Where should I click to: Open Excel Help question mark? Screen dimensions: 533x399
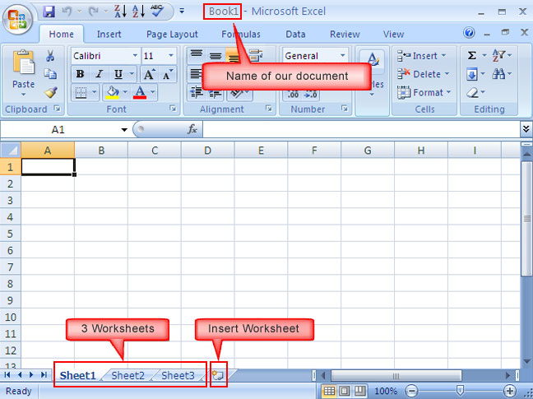[x=469, y=33]
